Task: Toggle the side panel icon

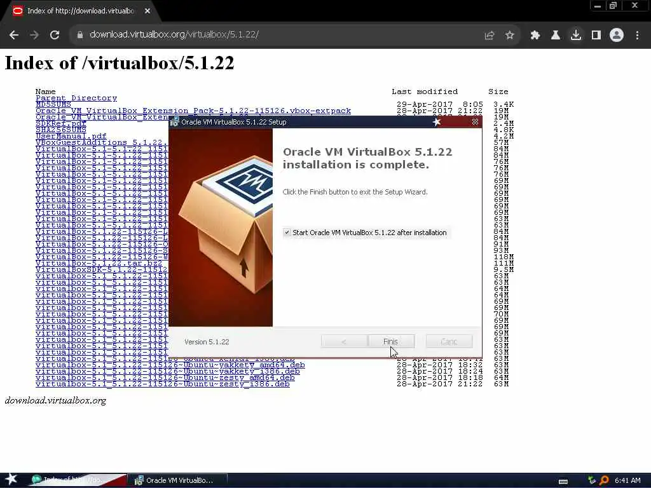Action: pos(596,36)
